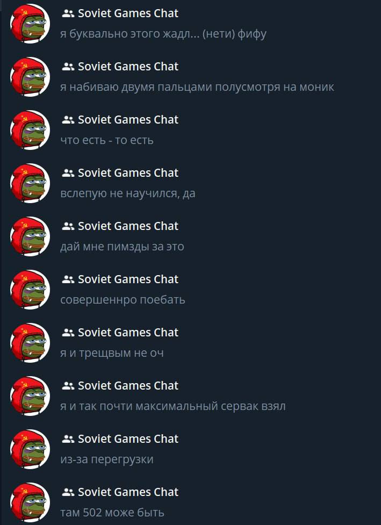This screenshot has height=525, width=381.
Task: Click group icon above "совершеннро поебать" message
Action: [x=68, y=279]
